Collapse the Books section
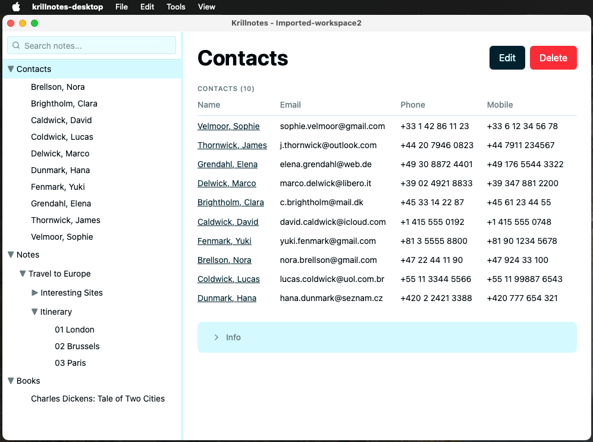Image resolution: width=593 pixels, height=442 pixels. (x=11, y=381)
